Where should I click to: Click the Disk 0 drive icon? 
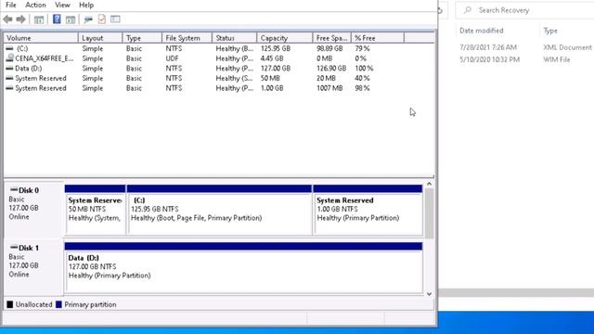pyautogui.click(x=14, y=189)
